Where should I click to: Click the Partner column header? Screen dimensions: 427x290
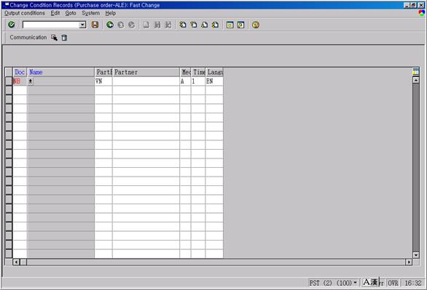(146, 72)
